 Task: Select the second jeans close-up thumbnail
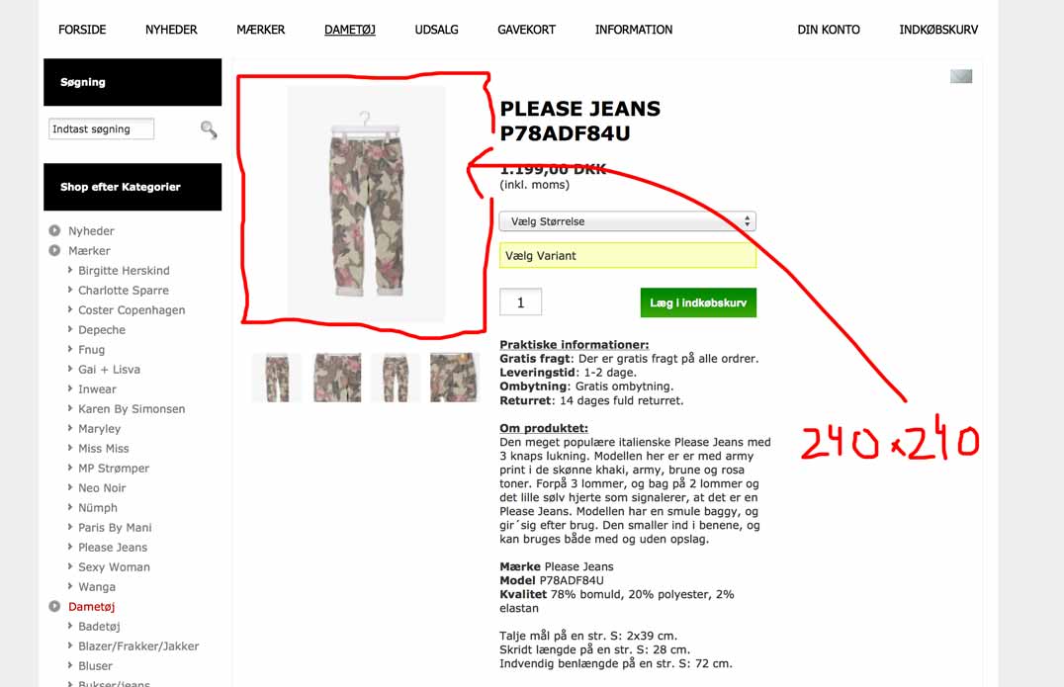(x=337, y=378)
